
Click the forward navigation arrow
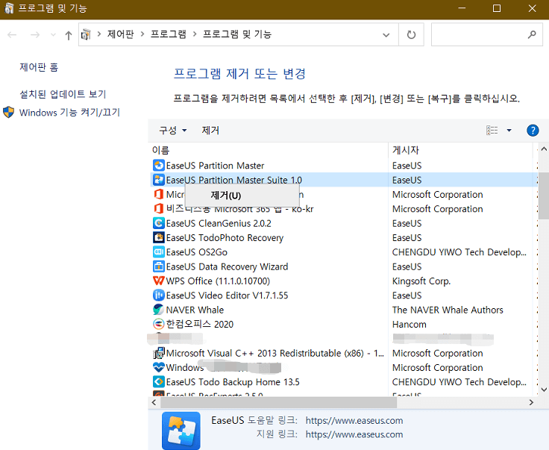click(35, 34)
